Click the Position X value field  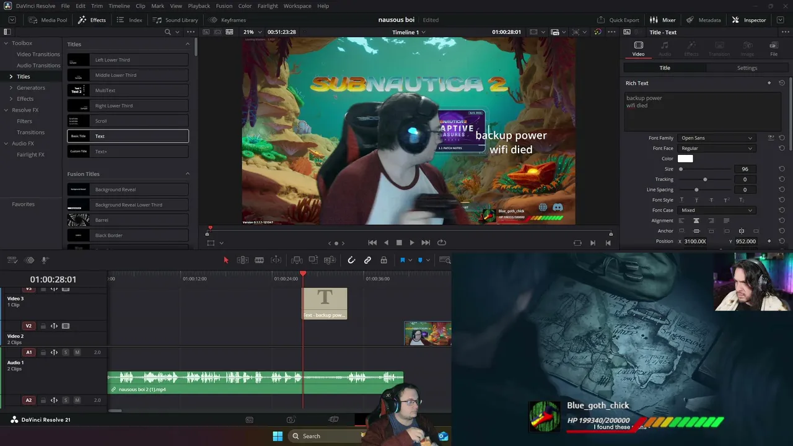click(x=694, y=242)
